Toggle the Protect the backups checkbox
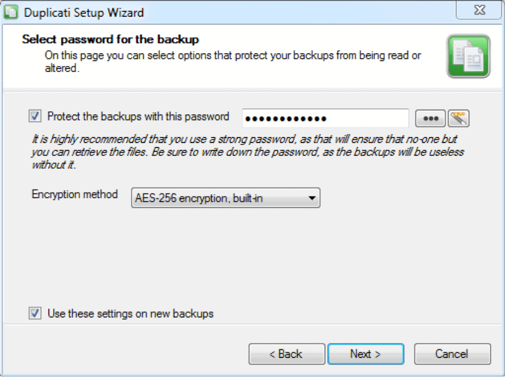The height and width of the screenshot is (377, 505). (x=35, y=116)
